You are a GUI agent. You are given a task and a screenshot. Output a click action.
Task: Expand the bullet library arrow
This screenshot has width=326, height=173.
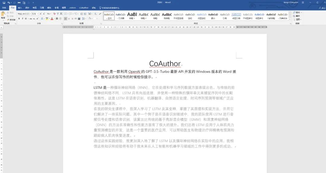coord(68,14)
